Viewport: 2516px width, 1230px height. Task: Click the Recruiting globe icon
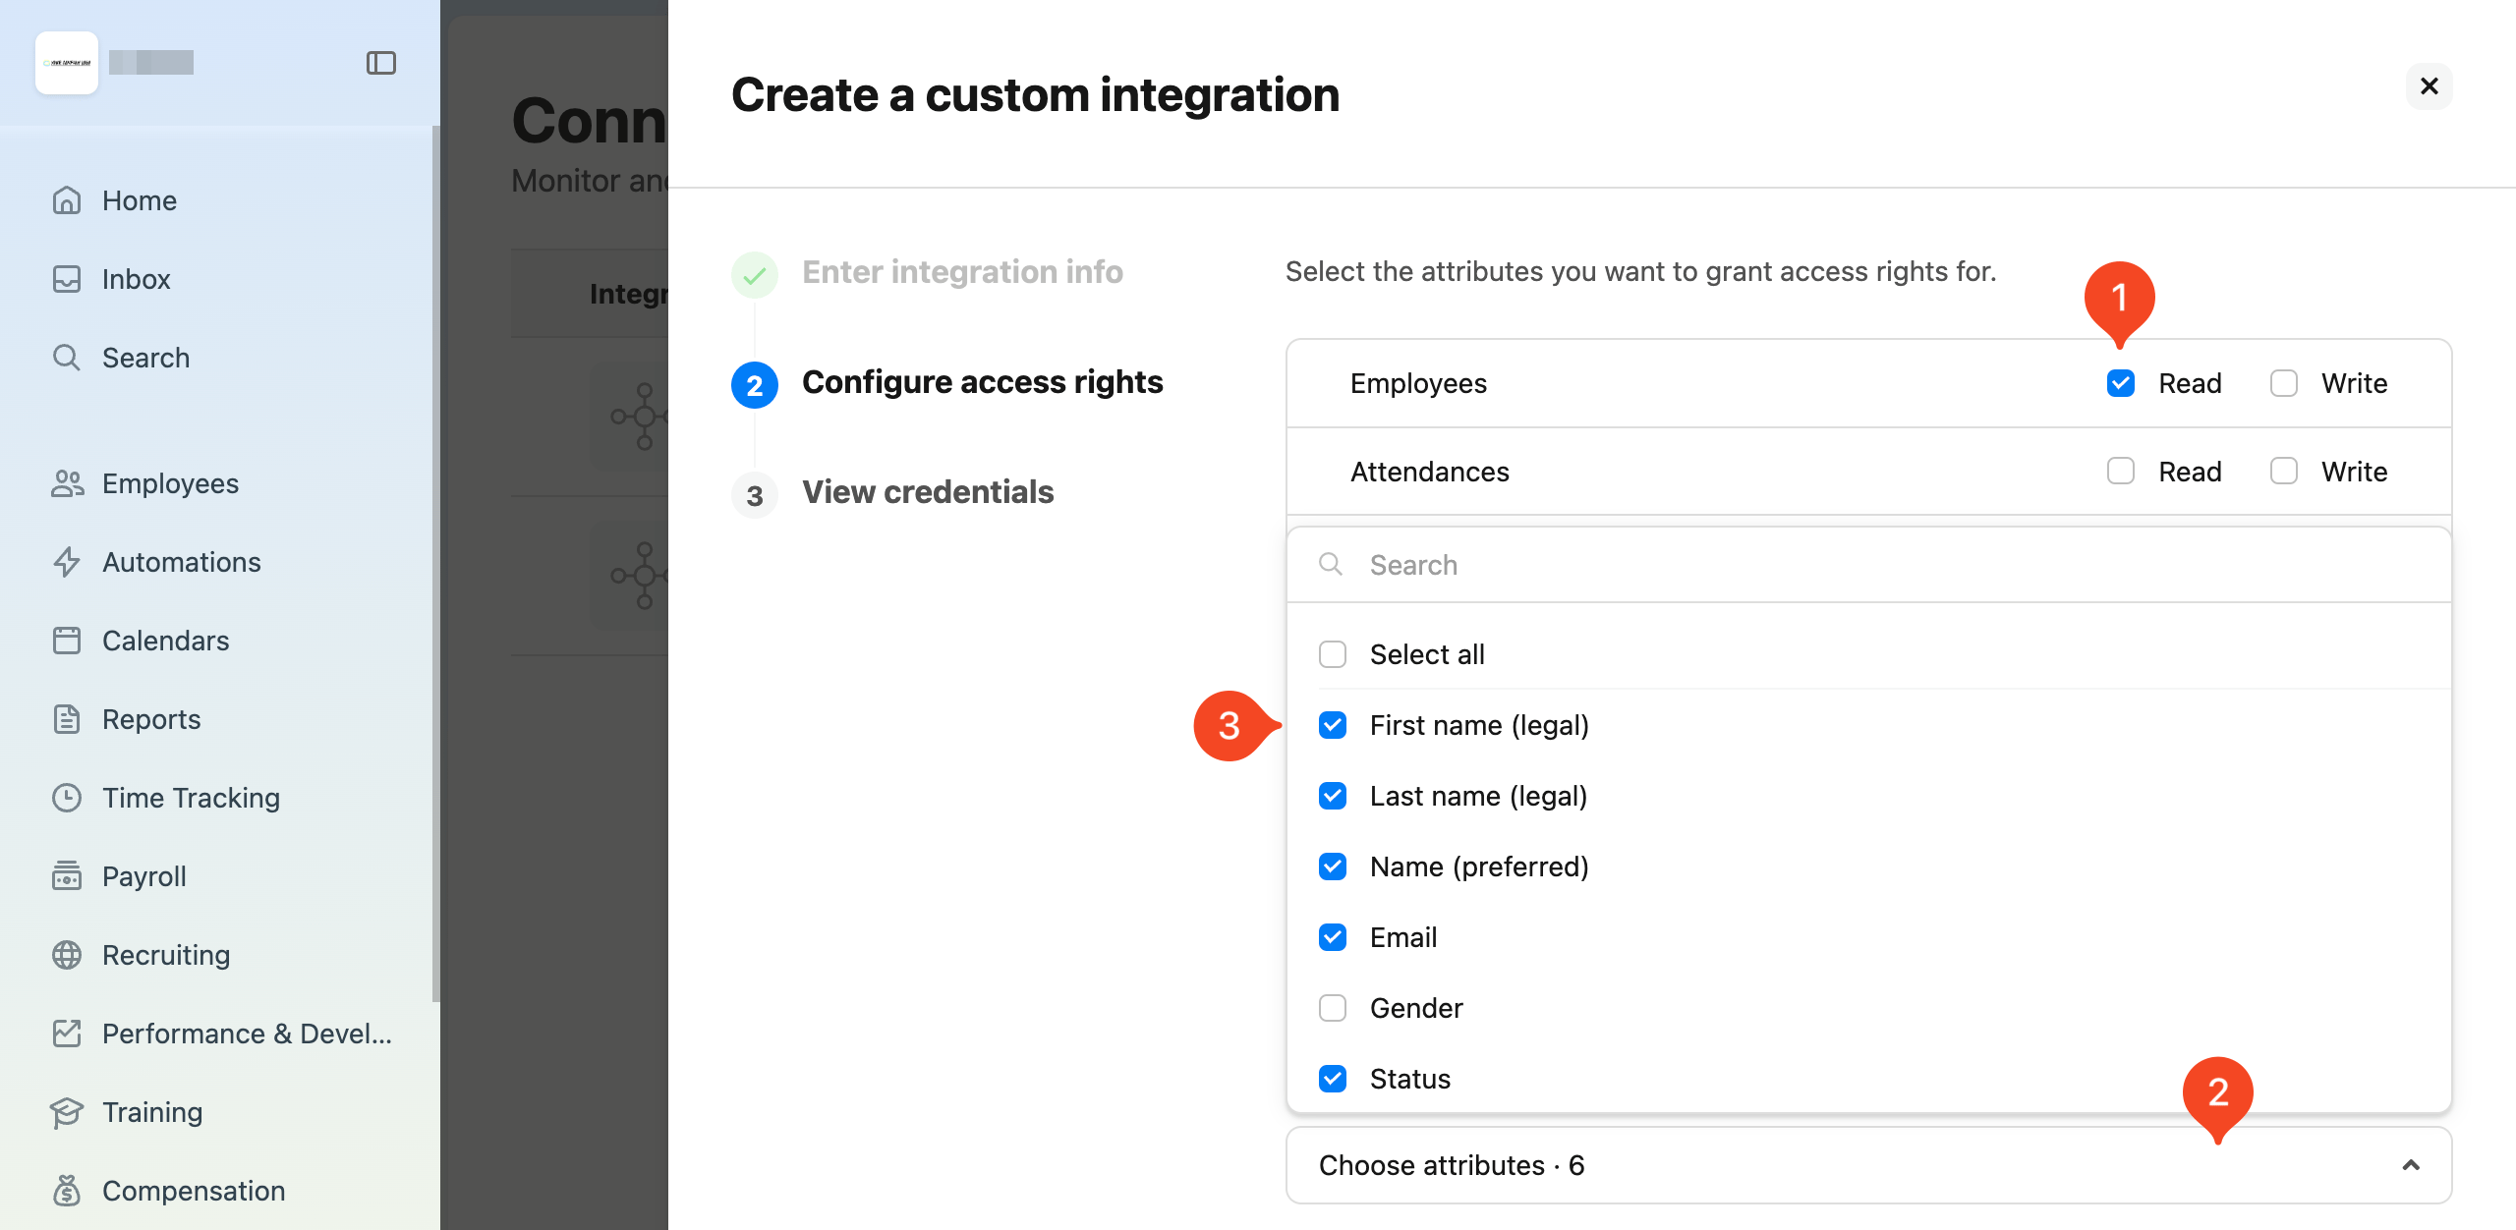pyautogui.click(x=67, y=955)
